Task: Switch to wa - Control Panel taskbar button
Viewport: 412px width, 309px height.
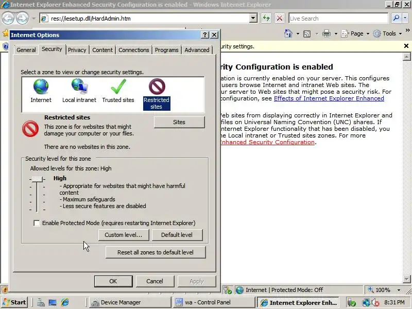Action: tap(214, 302)
